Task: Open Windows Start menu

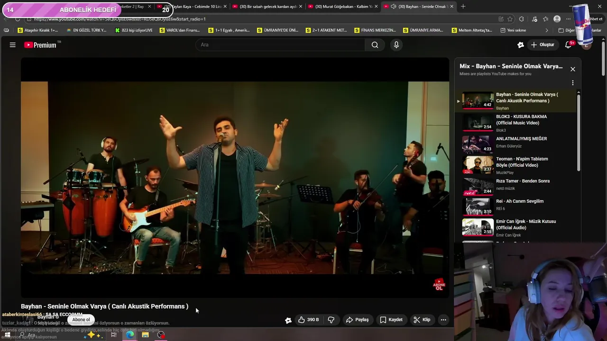Action: 7,334
